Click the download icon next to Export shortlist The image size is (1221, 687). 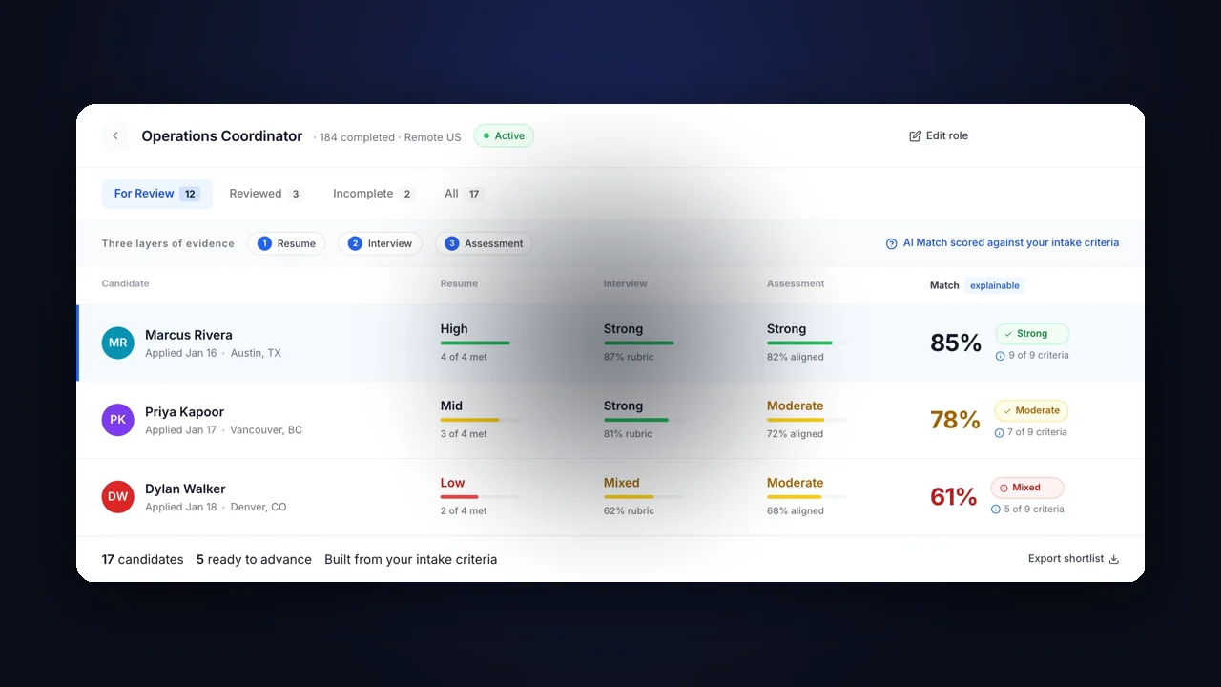[x=1113, y=559]
